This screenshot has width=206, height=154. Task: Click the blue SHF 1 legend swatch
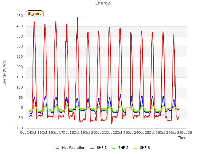coord(92,148)
